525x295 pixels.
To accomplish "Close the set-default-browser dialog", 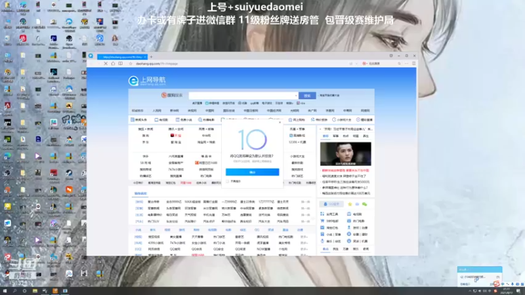I will tap(280, 123).
